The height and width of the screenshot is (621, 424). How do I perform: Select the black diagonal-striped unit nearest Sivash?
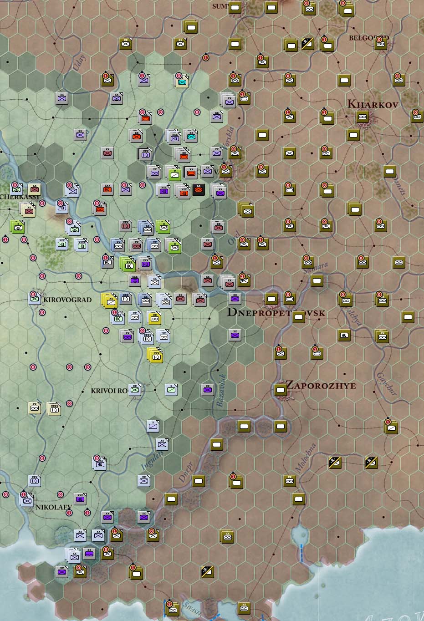[x=208, y=572]
